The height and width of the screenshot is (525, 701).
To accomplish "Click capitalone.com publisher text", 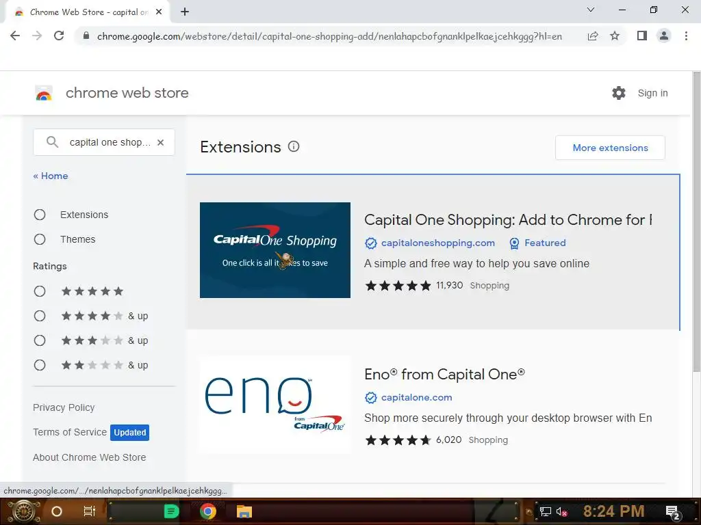I will click(417, 397).
